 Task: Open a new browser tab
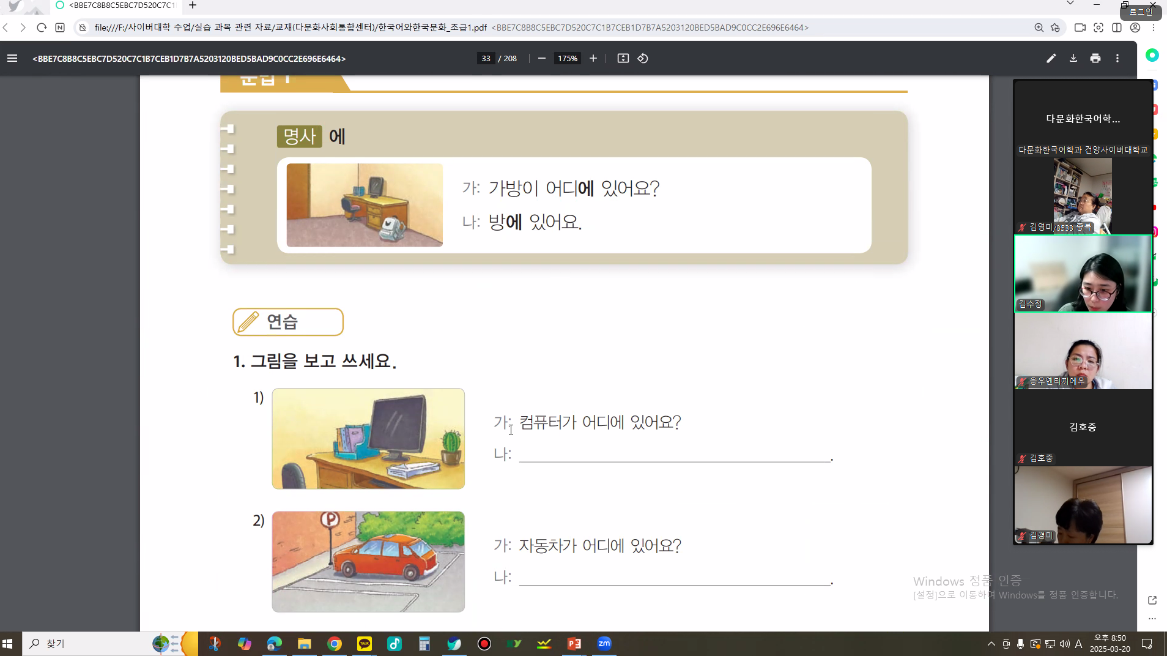[x=193, y=6]
